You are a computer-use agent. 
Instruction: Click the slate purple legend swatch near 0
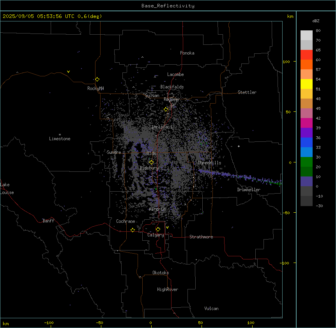pos(306,182)
